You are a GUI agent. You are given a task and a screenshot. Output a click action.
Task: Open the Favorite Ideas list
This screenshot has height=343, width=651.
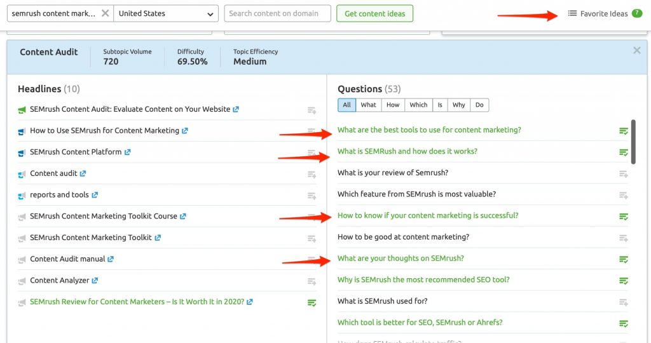[x=605, y=14]
